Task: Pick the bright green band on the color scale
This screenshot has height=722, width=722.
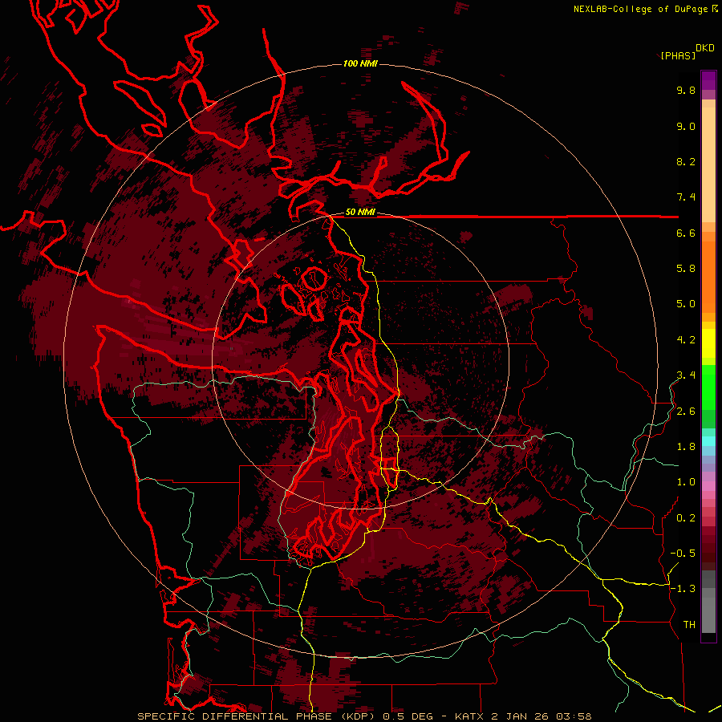Action: 708,388
